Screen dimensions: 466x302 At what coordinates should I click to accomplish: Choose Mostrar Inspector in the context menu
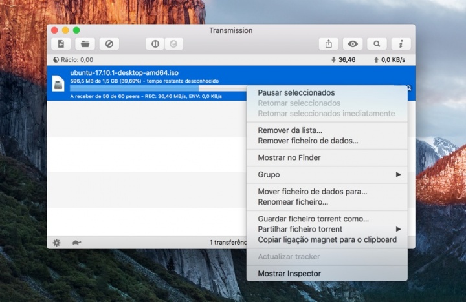point(289,274)
